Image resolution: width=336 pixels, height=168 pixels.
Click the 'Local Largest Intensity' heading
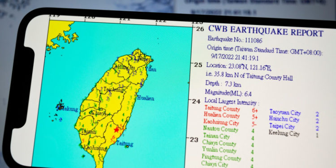pos(232,102)
